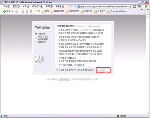Click the page icon in address bar
This screenshot has width=151, height=118.
[79, 7]
